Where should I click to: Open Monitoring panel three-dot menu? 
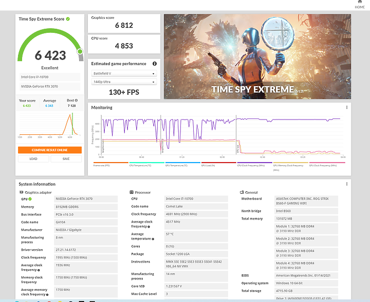tap(347, 107)
